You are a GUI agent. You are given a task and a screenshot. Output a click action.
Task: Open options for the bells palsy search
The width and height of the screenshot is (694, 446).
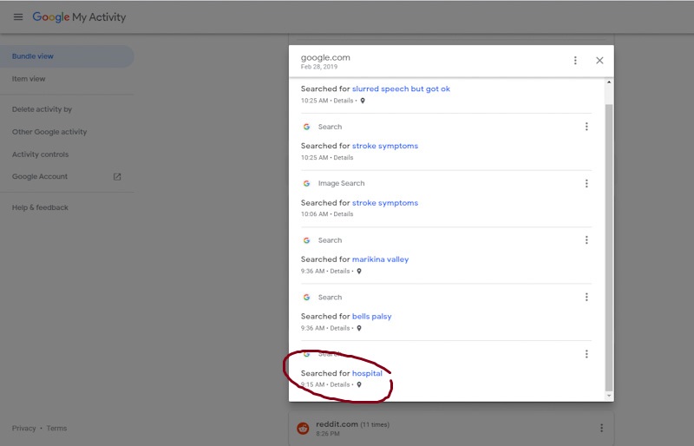[586, 297]
